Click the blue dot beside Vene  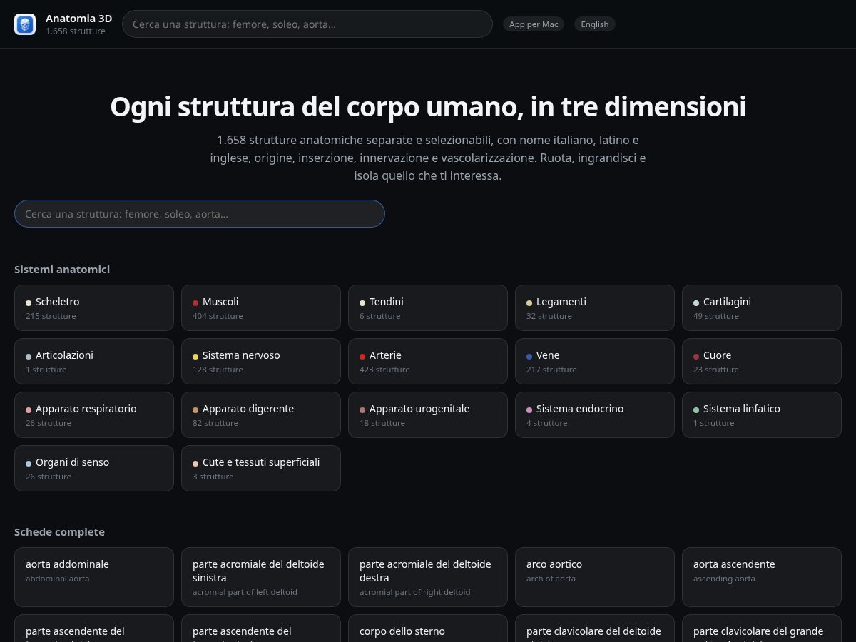529,356
